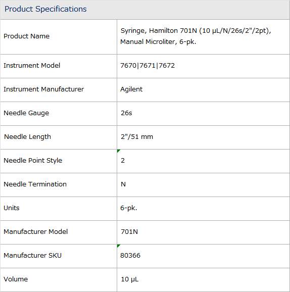
Task: Click the 6-pk. units value
Action: tap(129, 208)
